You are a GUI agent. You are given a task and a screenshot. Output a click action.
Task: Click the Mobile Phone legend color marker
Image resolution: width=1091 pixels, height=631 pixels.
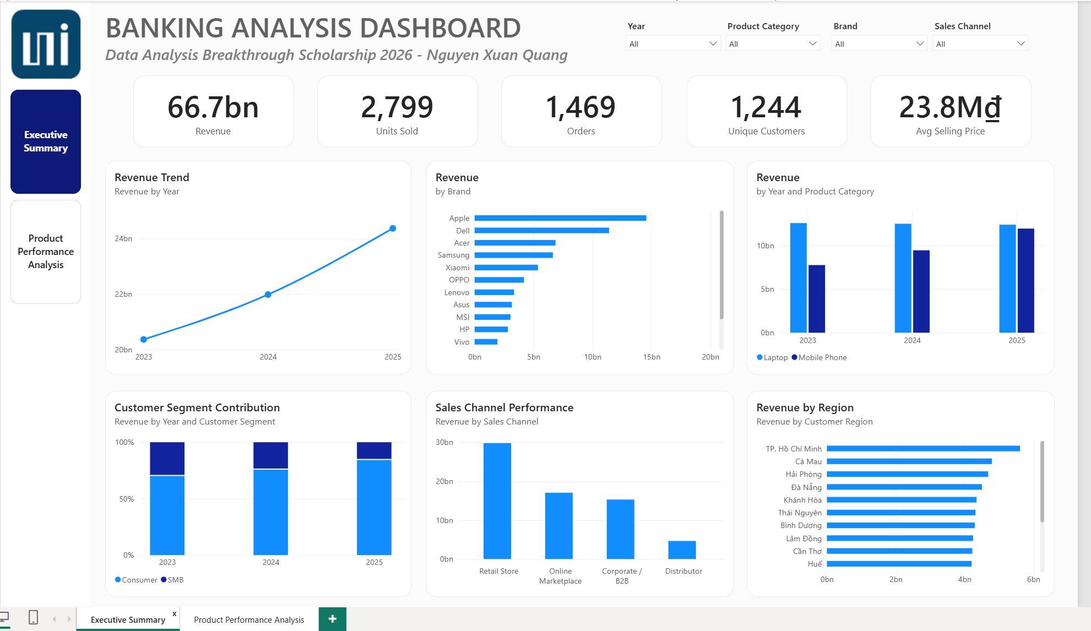click(x=795, y=357)
